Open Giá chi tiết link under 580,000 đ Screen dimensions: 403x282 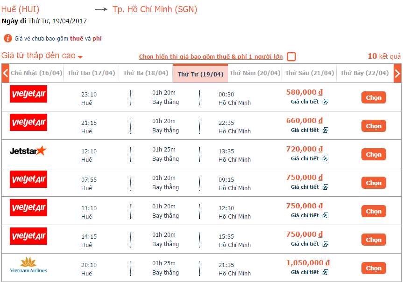point(305,102)
